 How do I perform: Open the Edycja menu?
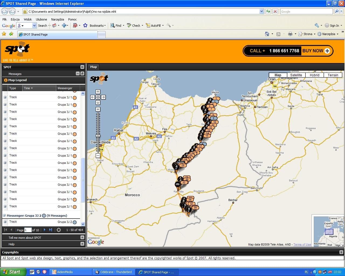(15, 19)
